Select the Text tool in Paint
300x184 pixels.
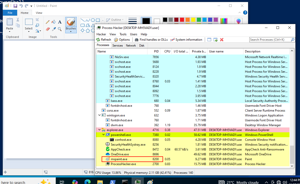tap(59, 22)
